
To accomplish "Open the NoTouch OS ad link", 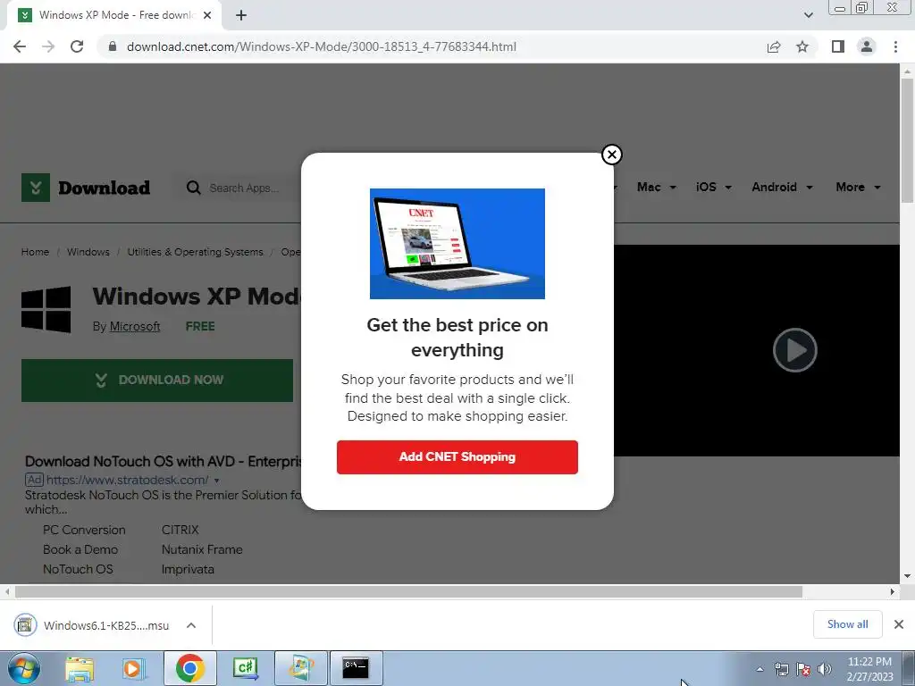I will (78, 569).
